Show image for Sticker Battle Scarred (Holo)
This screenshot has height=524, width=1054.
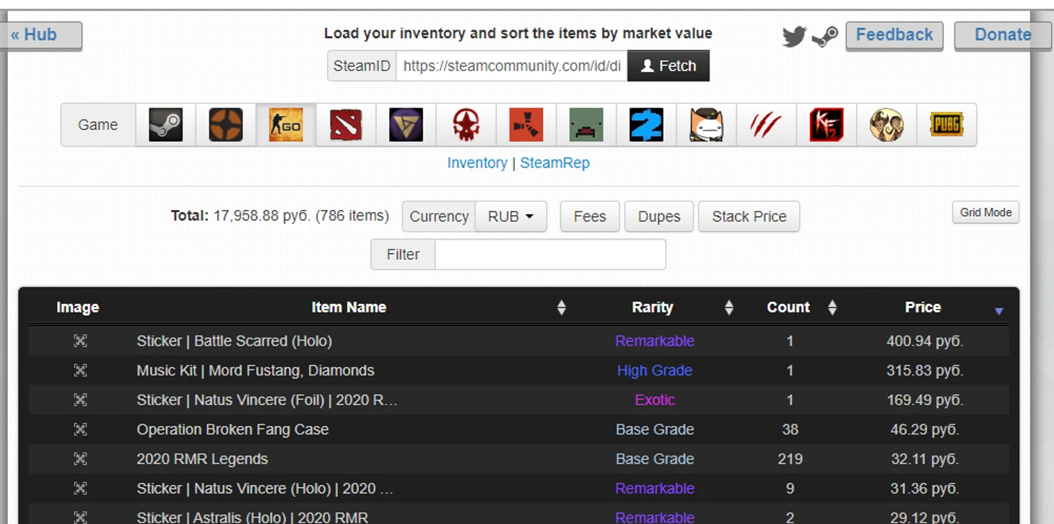80,341
